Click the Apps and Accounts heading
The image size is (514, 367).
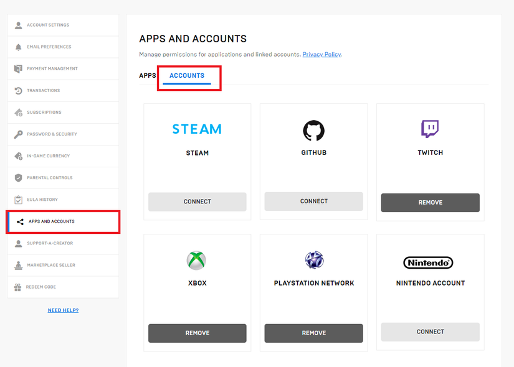(193, 39)
